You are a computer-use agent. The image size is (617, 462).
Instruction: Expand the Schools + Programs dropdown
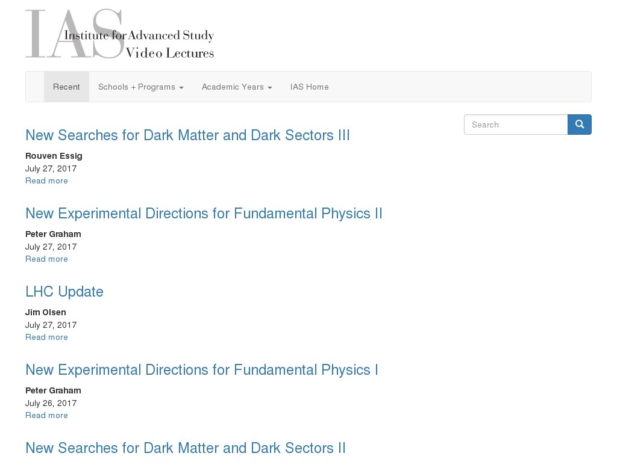tap(141, 87)
